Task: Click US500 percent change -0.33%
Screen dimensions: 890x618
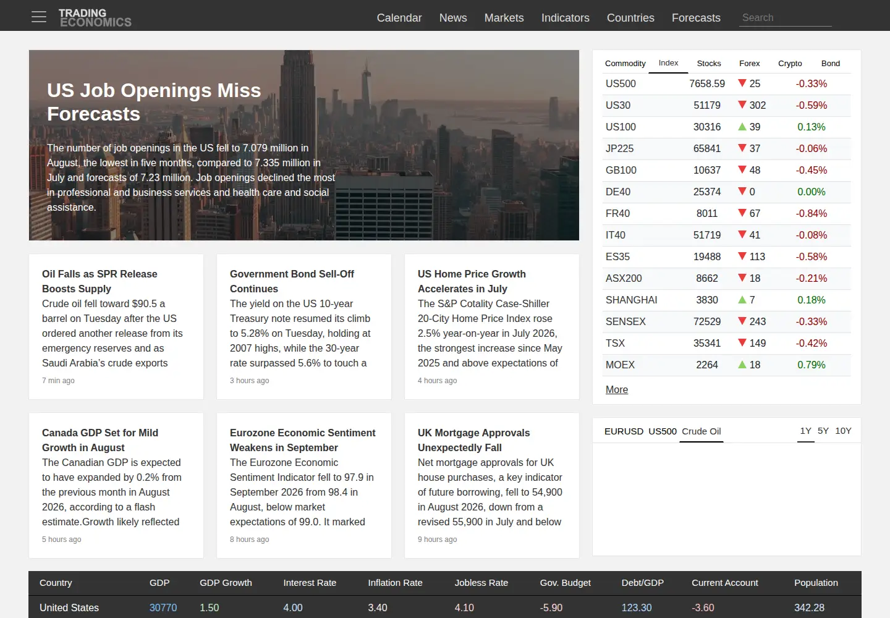Action: coord(812,83)
